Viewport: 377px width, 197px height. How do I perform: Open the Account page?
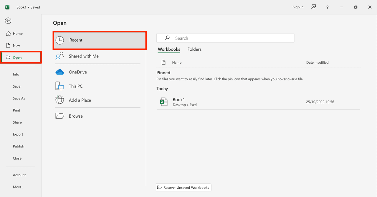19,175
